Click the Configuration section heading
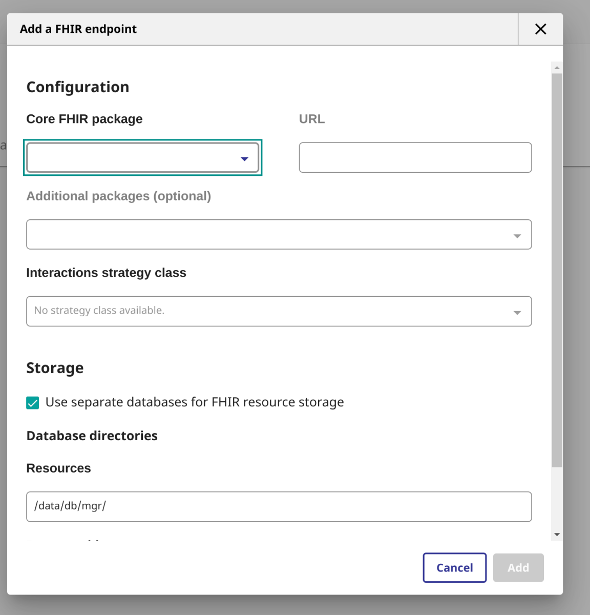This screenshot has height=615, width=590. [78, 87]
